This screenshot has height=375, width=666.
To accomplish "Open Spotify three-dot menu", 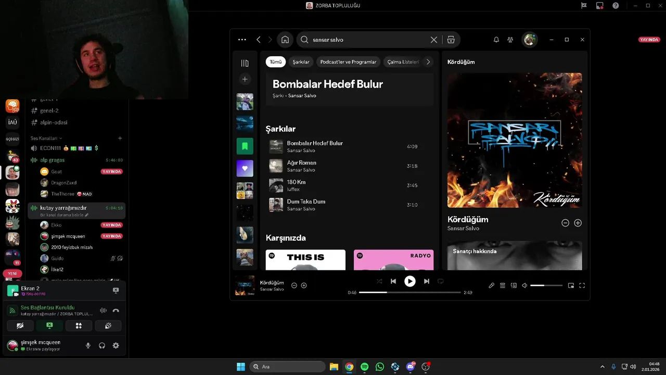I will click(x=242, y=40).
